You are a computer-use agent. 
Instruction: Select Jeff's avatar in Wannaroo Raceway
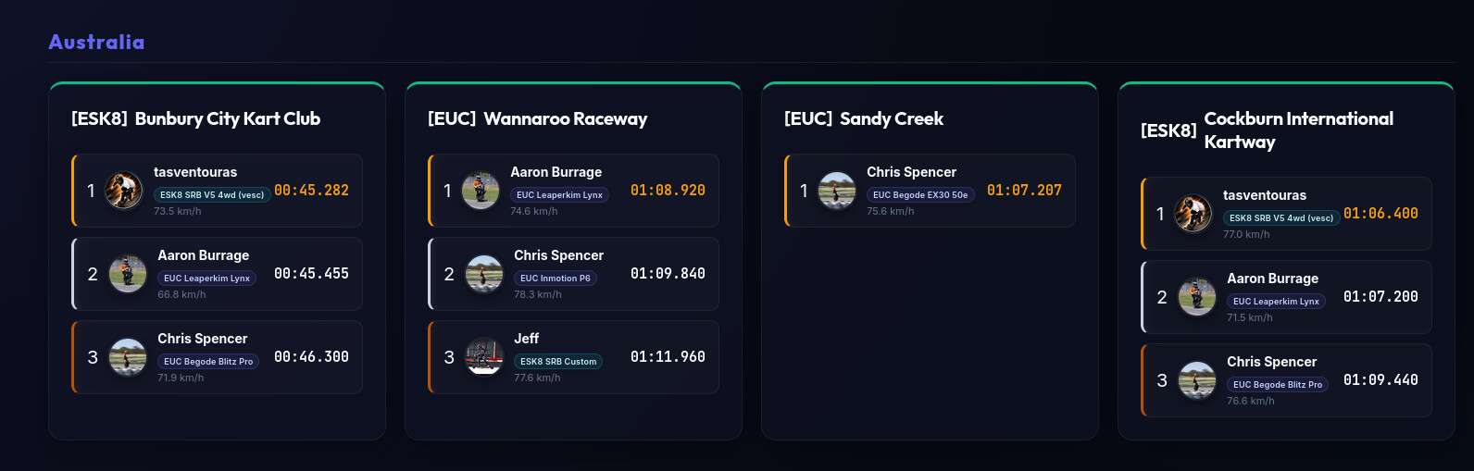pyautogui.click(x=484, y=357)
